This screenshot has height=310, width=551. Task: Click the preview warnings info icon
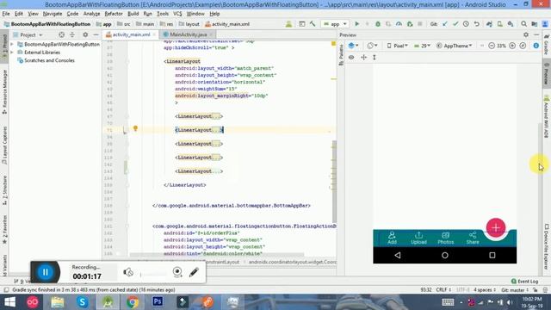point(536,46)
